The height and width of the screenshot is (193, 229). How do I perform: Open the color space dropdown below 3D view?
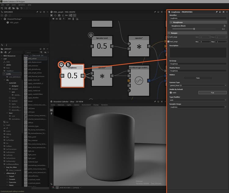[70, 188]
